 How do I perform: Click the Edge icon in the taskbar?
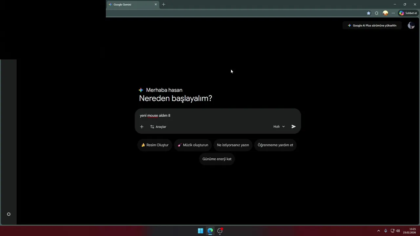[210, 231]
